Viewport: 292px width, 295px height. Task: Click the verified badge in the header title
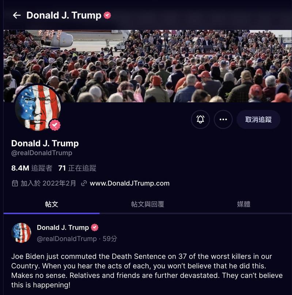pos(107,15)
